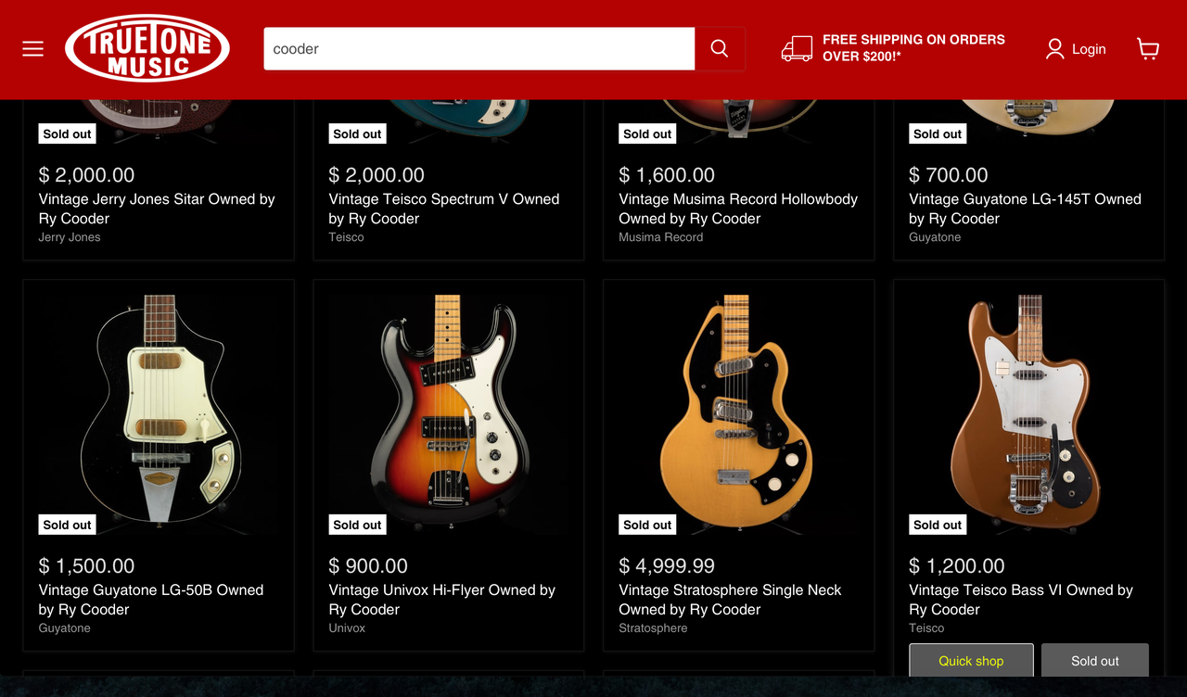The image size is (1187, 697).
Task: Click Sold out badge on Jerry Jones Sitar
Action: click(68, 133)
